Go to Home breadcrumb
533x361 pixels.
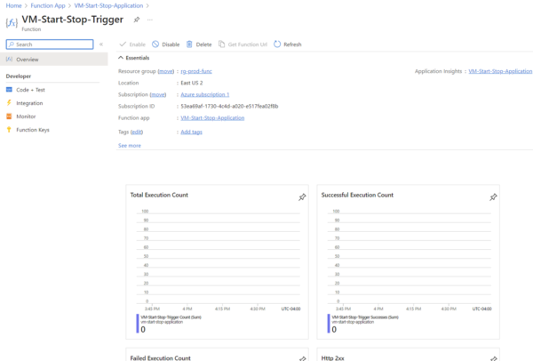(13, 6)
